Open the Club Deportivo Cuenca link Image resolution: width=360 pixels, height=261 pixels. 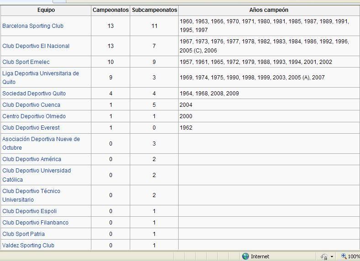click(31, 105)
